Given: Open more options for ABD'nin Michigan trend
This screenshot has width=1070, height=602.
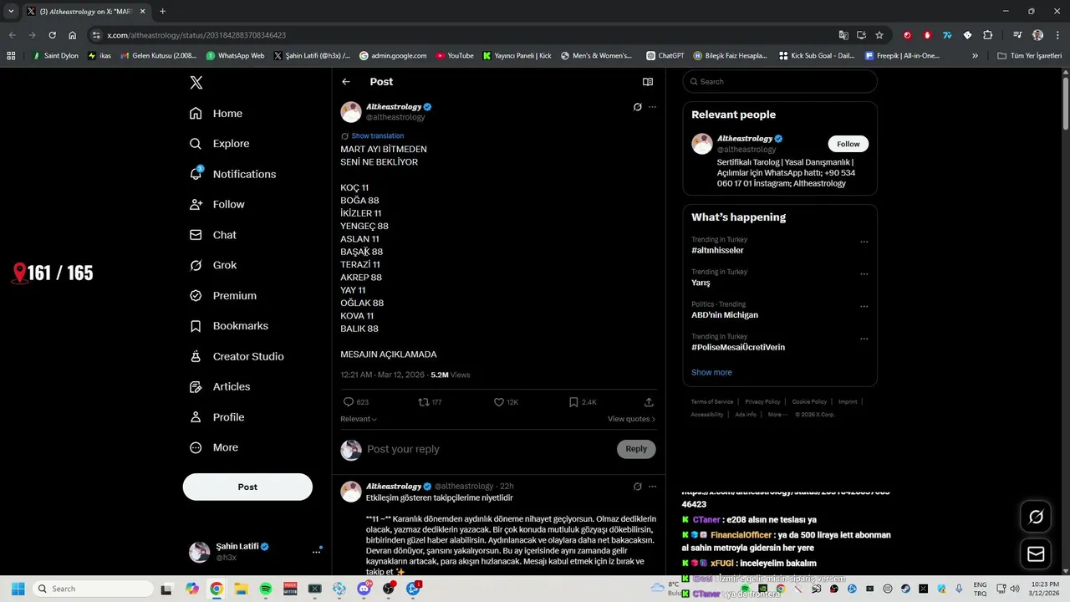Looking at the screenshot, I should pyautogui.click(x=864, y=306).
